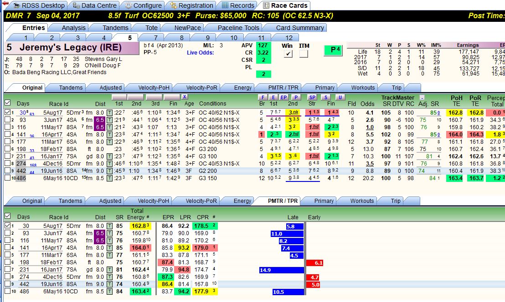The width and height of the screenshot is (505, 302).
Task: Click trainer name O'Neill Doug F
Action: [103, 65]
